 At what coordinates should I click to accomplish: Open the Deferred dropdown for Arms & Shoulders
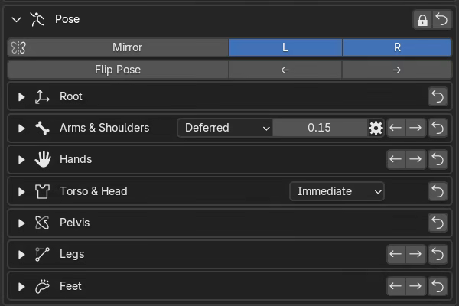click(x=225, y=128)
